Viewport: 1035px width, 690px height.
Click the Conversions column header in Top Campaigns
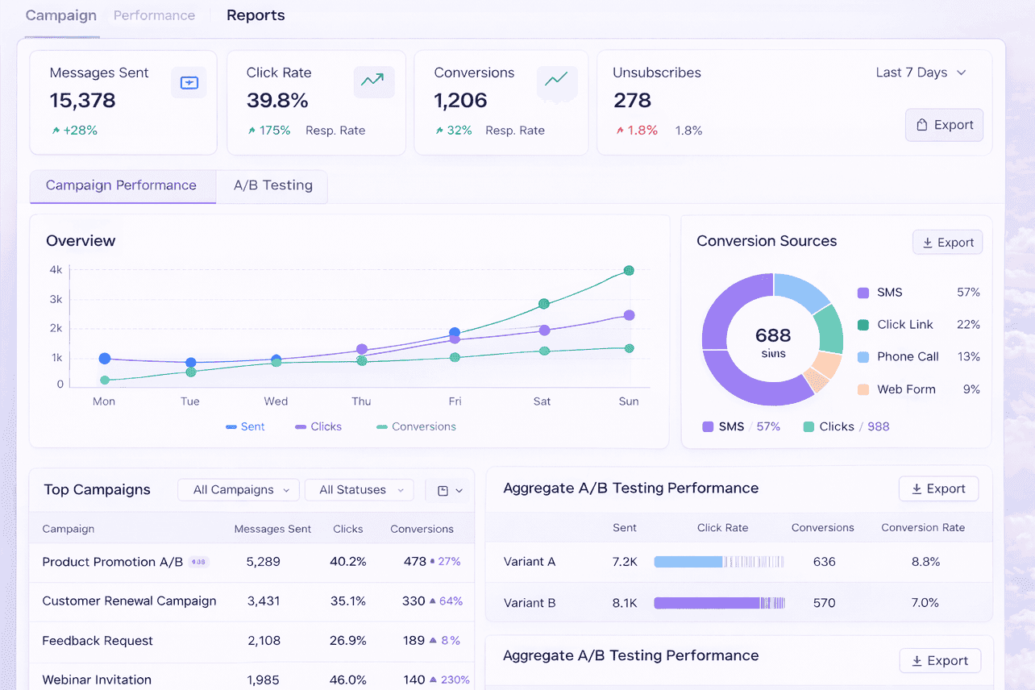(x=422, y=530)
